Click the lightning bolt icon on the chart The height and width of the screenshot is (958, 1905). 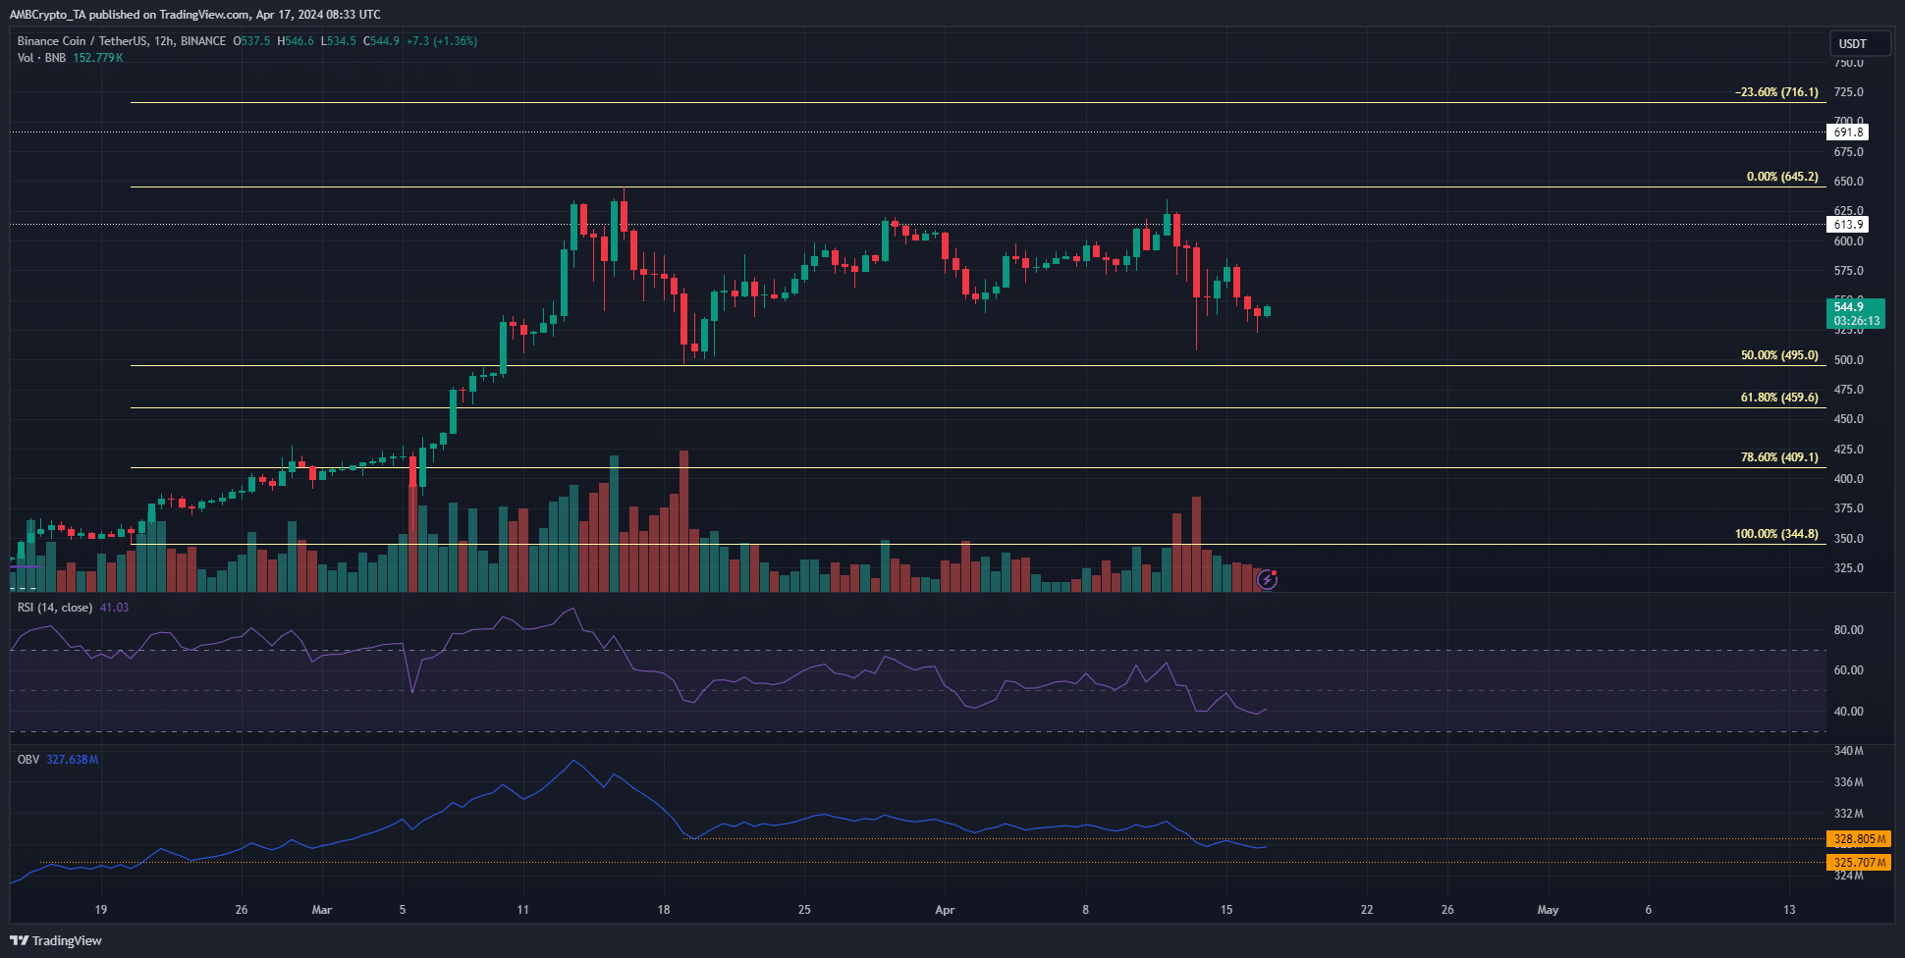[x=1267, y=580]
